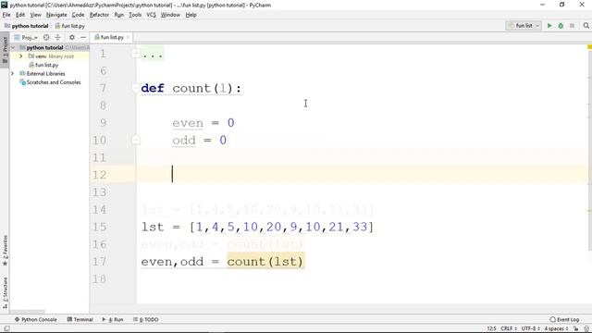
Task: Close the fun list.py editor tab
Action: pyautogui.click(x=128, y=37)
